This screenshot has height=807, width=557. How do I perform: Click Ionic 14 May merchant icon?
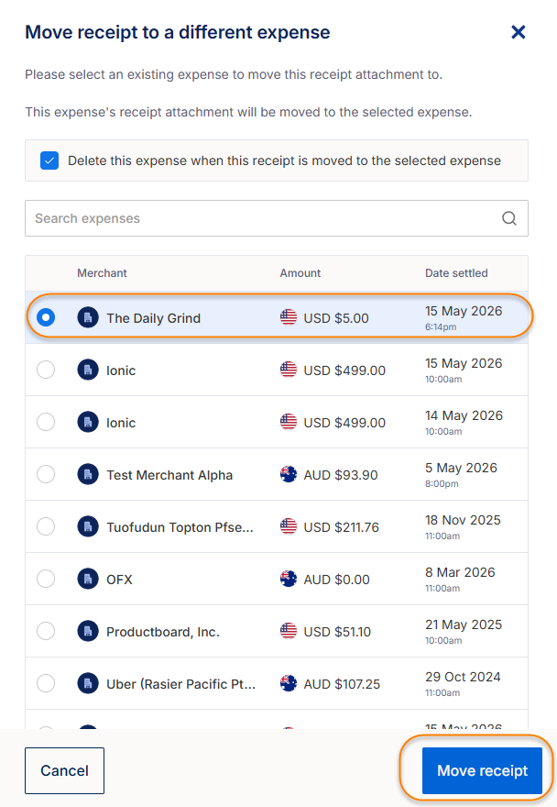pos(88,422)
